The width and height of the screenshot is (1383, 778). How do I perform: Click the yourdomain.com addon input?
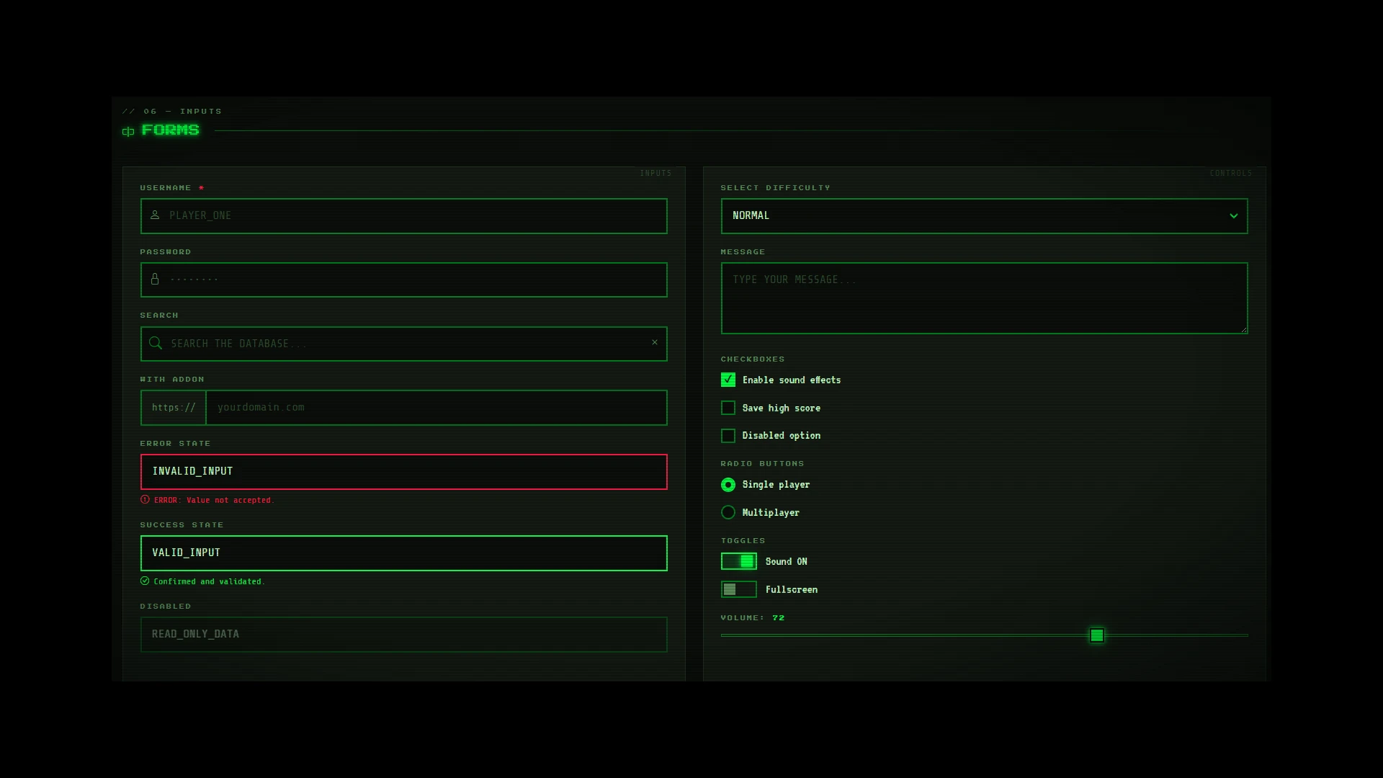[x=437, y=408]
